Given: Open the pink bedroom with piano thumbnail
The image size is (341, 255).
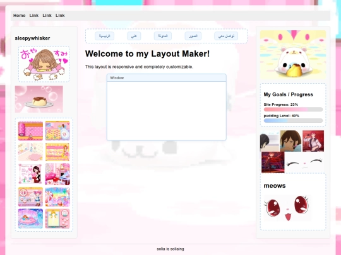Looking at the screenshot, I should [57, 174].
